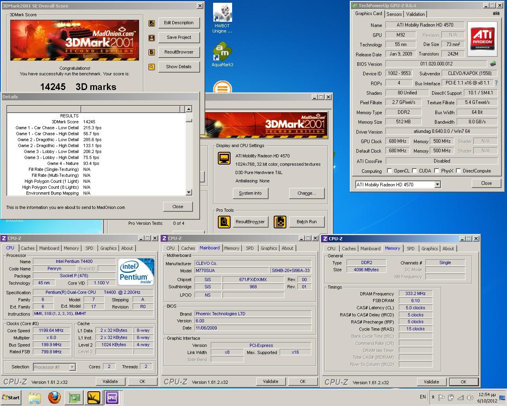
Task: Open the HWBOT Unigine desktop shortcut
Action: pyautogui.click(x=222, y=18)
